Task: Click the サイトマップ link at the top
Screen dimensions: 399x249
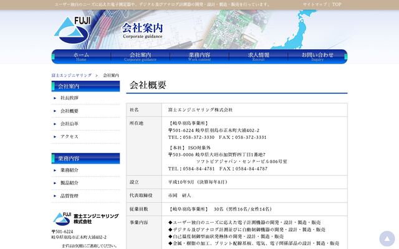Action: pyautogui.click(x=315, y=4)
